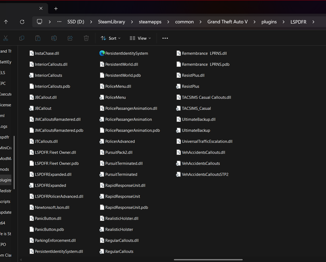Select UltimateBackup.dll file

click(x=198, y=119)
